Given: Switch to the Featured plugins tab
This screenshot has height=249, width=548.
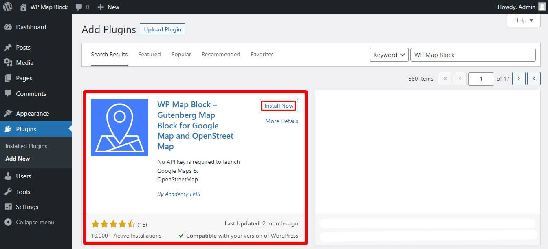Looking at the screenshot, I should (x=149, y=54).
